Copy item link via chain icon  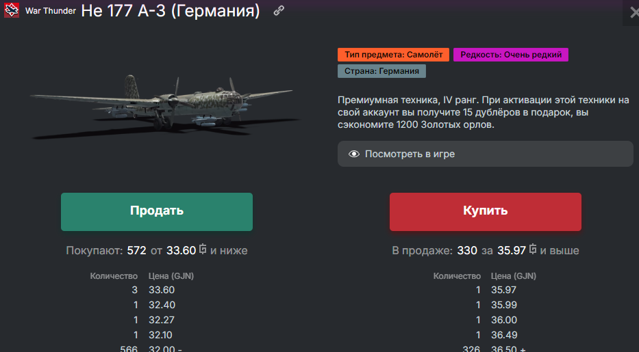point(279,10)
